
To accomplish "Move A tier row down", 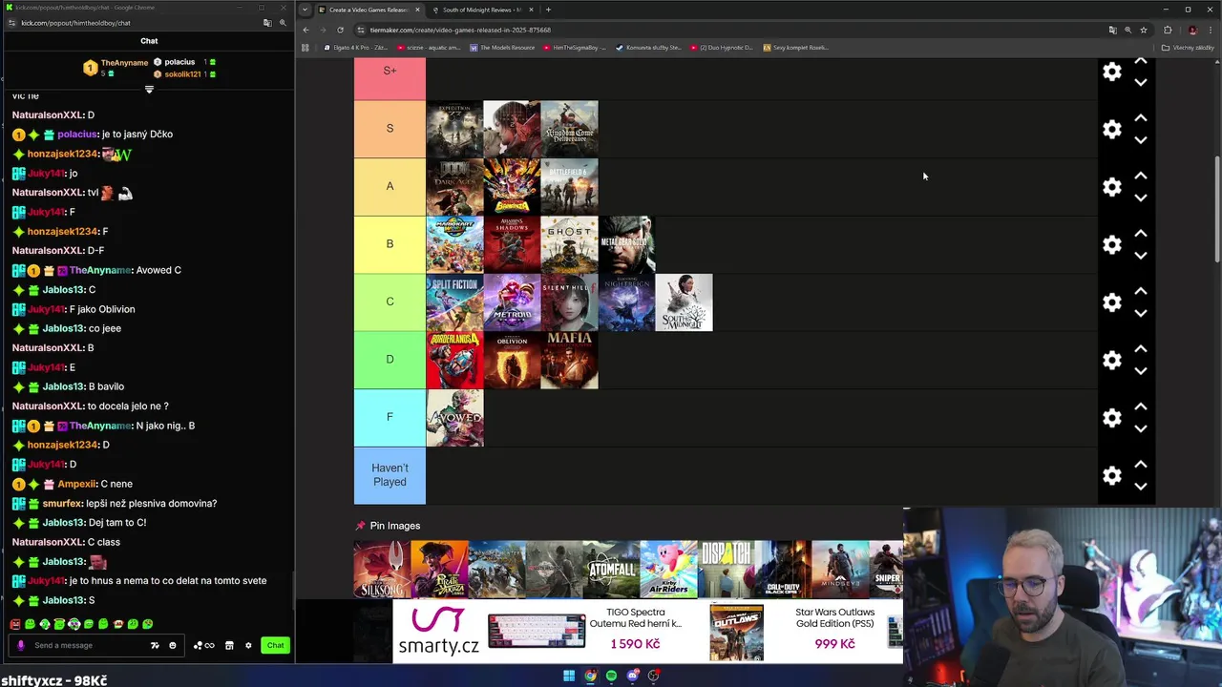I will pos(1140,198).
